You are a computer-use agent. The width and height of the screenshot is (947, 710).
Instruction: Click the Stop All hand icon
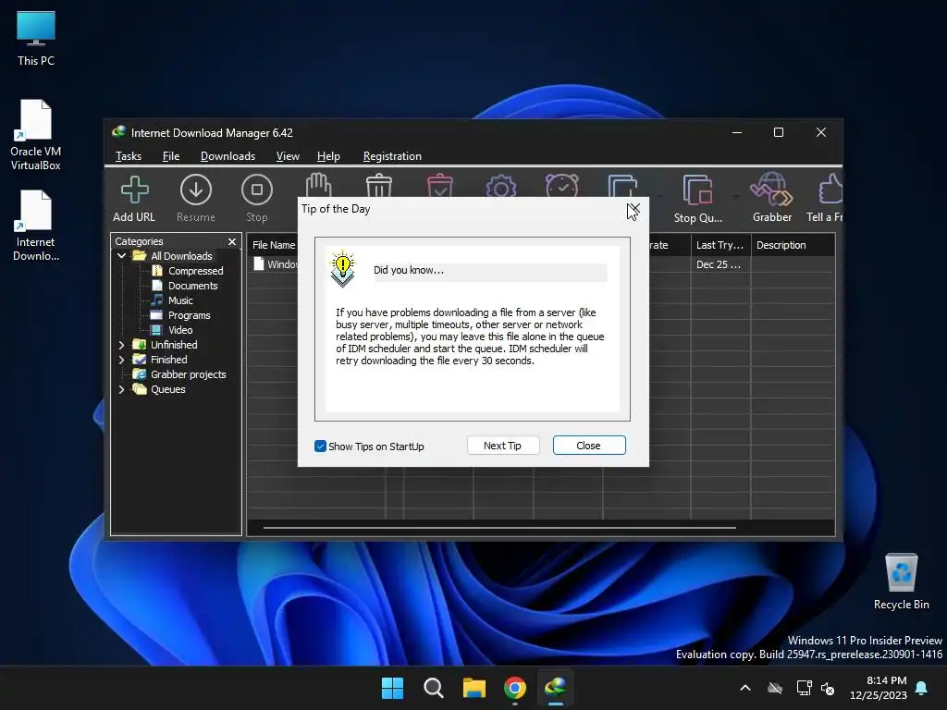pos(318,185)
